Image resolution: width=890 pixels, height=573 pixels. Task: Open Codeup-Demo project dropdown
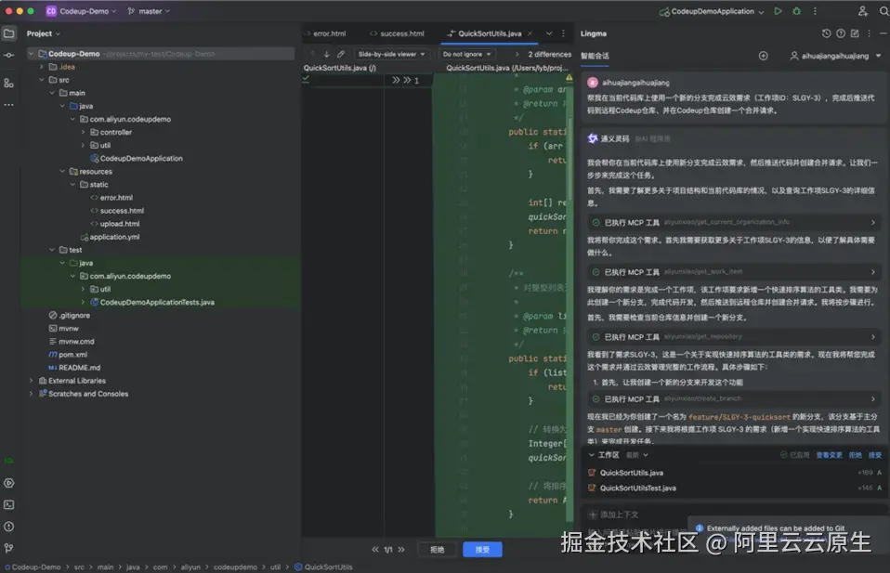point(82,11)
